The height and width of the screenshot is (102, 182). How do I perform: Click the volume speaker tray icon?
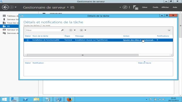point(164,99)
